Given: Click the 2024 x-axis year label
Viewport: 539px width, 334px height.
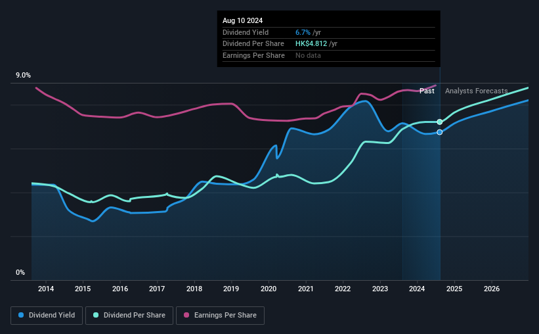Looking at the screenshot, I should [417, 289].
